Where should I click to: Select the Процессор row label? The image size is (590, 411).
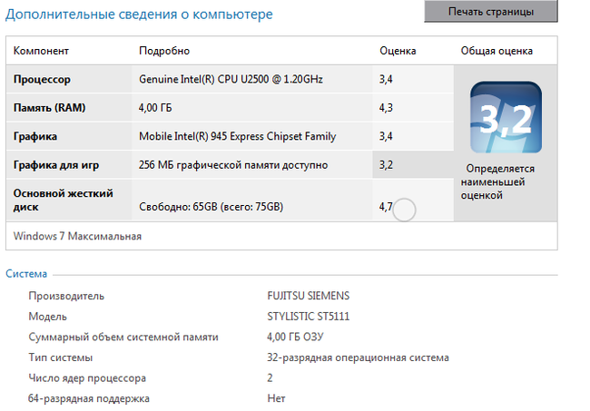pyautogui.click(x=42, y=80)
